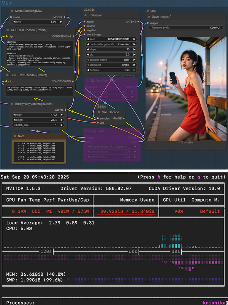Click the width 1792 value field

(38, 115)
